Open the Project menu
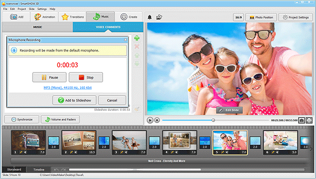The image size is (316, 179). click(x=22, y=9)
